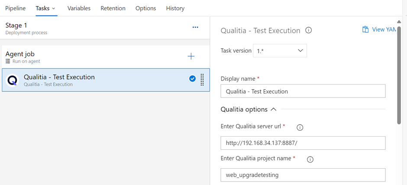Go to the Retention tab
The height and width of the screenshot is (185, 407).
coord(113,8)
